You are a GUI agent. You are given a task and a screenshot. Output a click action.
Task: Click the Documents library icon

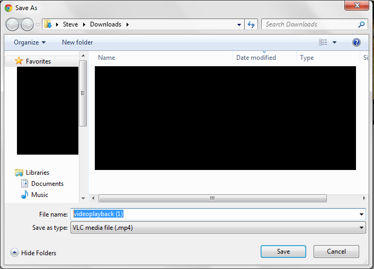(24, 183)
